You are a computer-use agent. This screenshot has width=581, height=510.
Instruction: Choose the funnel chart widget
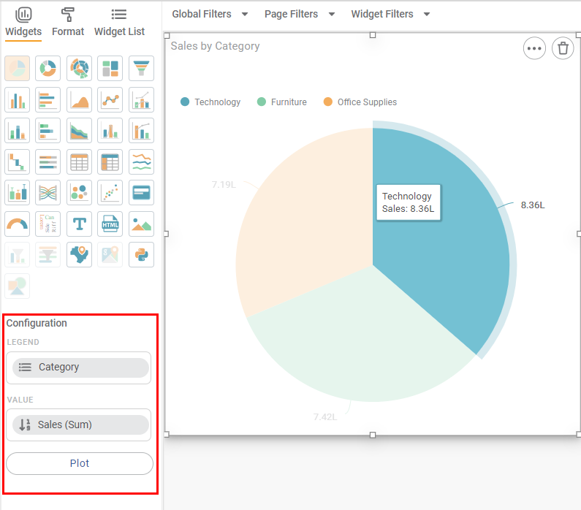(141, 69)
